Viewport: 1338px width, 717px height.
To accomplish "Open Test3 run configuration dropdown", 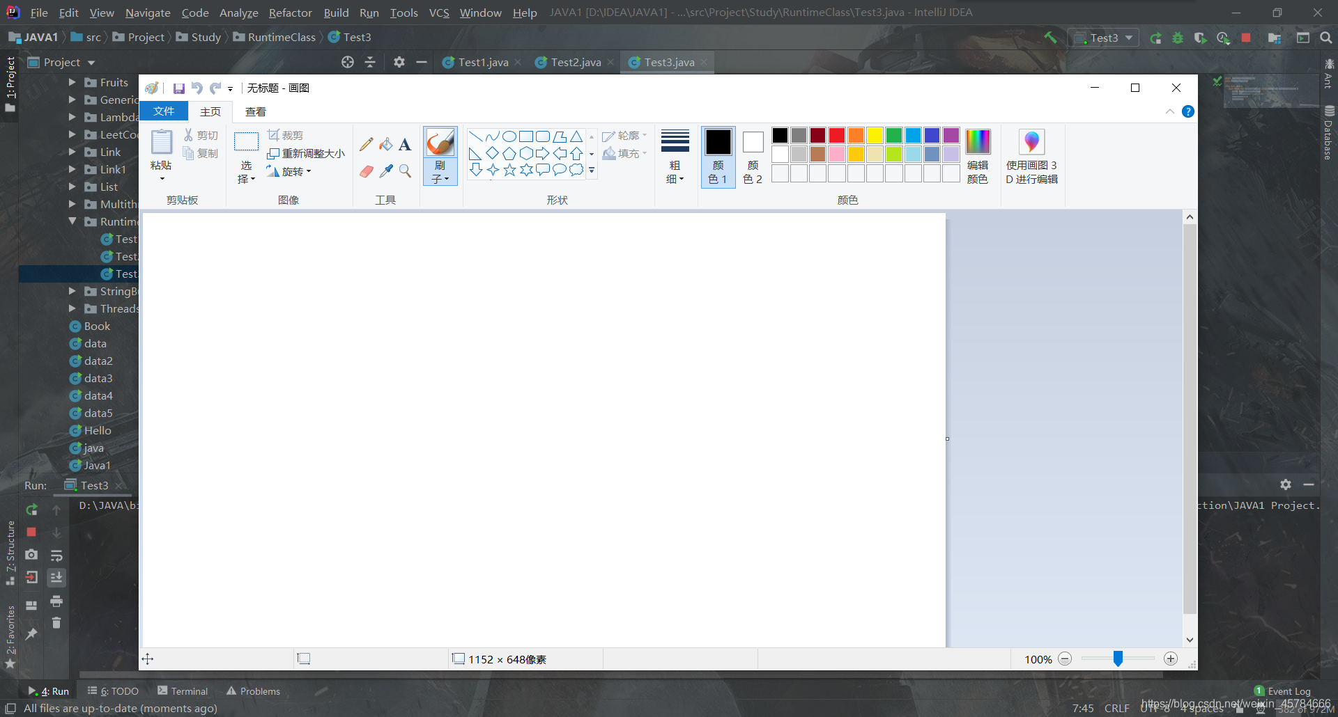I will pos(1104,38).
